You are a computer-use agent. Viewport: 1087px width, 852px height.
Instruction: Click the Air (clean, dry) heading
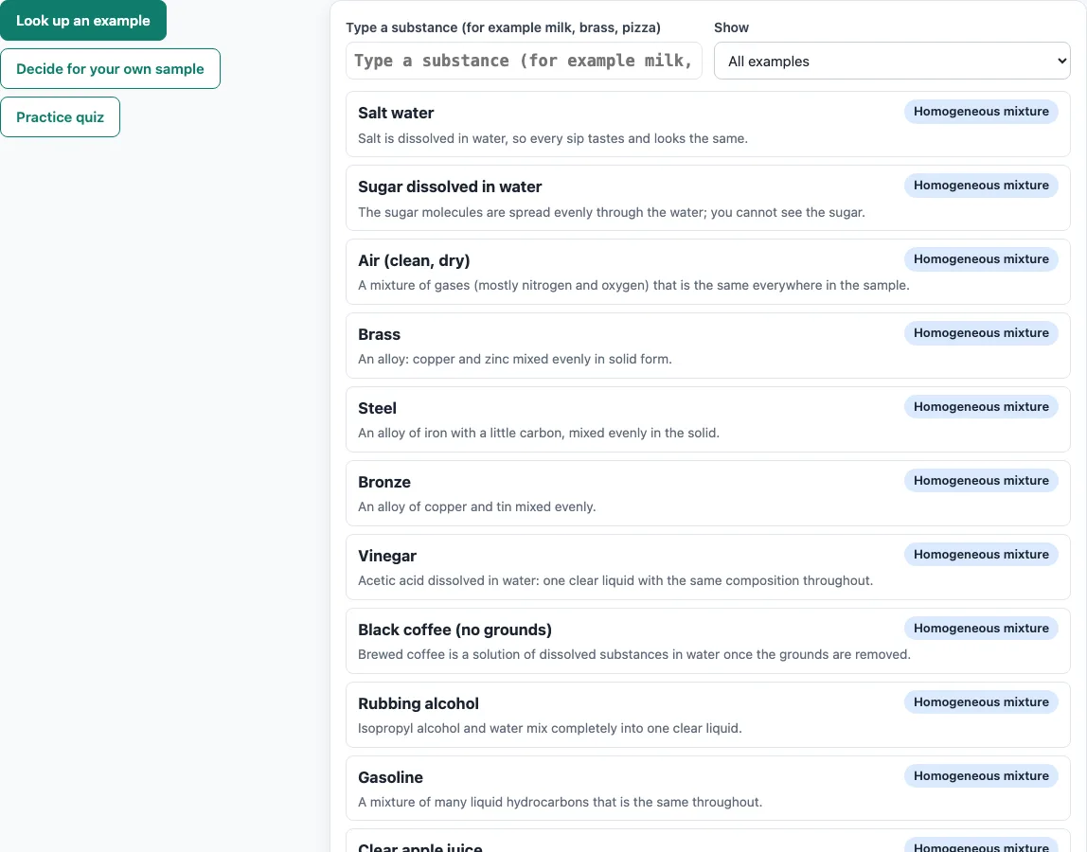(x=414, y=260)
